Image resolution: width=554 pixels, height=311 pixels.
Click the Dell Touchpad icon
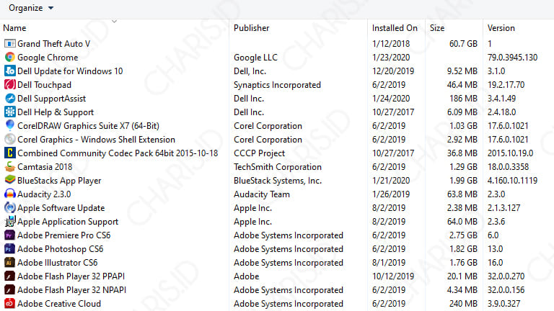pyautogui.click(x=9, y=85)
